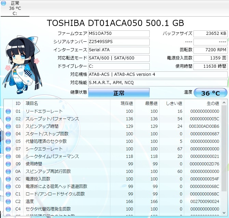The width and height of the screenshot is (229, 218).
Task: Select the C: drive tab at top
Action: point(15,8)
